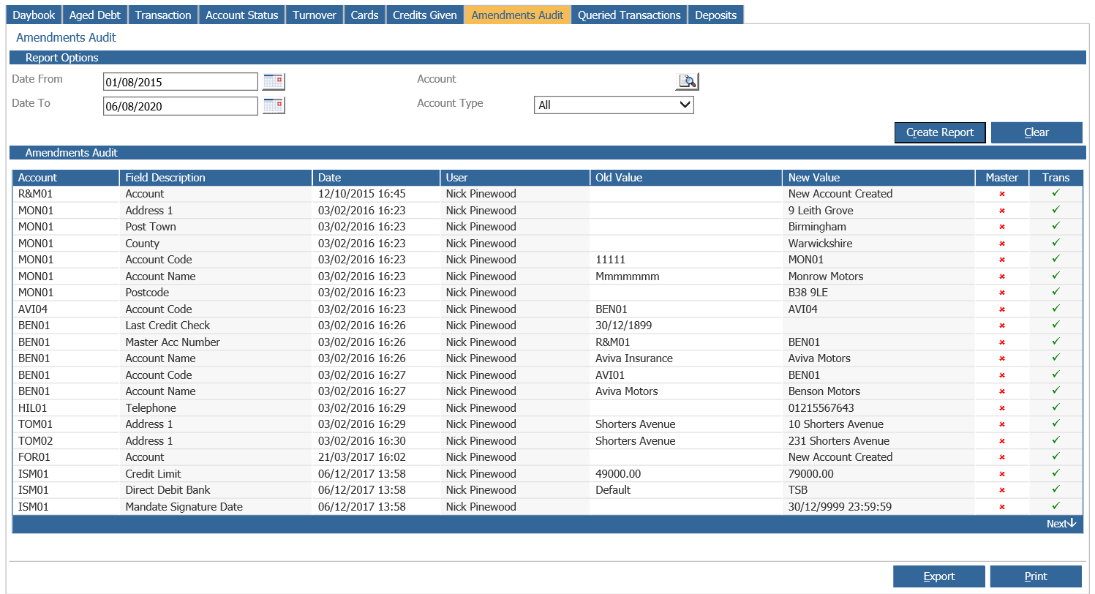Screen dimensions: 1095x594
Task: Open the Date From calendar picker icon
Action: (274, 81)
